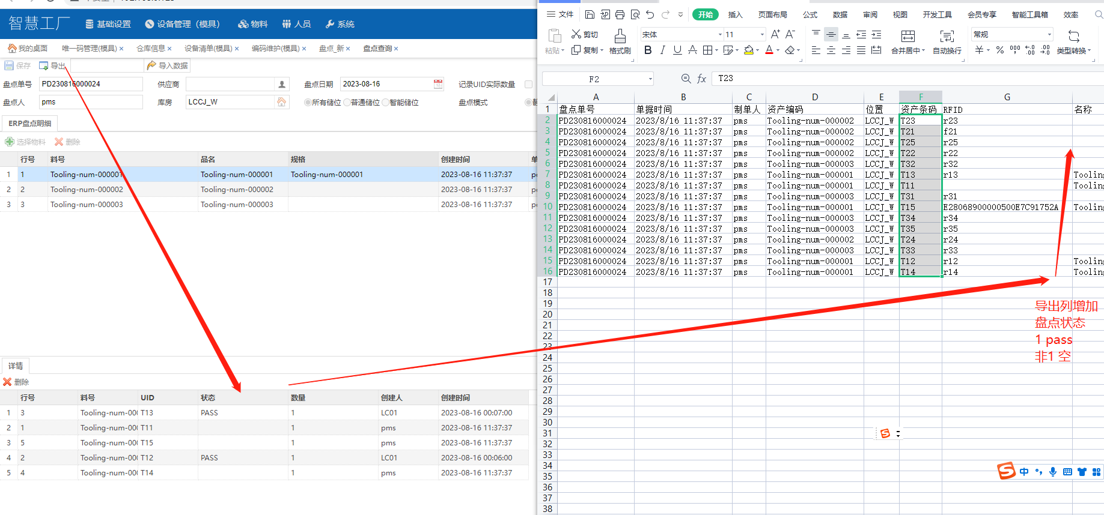This screenshot has width=1104, height=515.
Task: Expand the font name 宋体 dropdown
Action: (720, 35)
